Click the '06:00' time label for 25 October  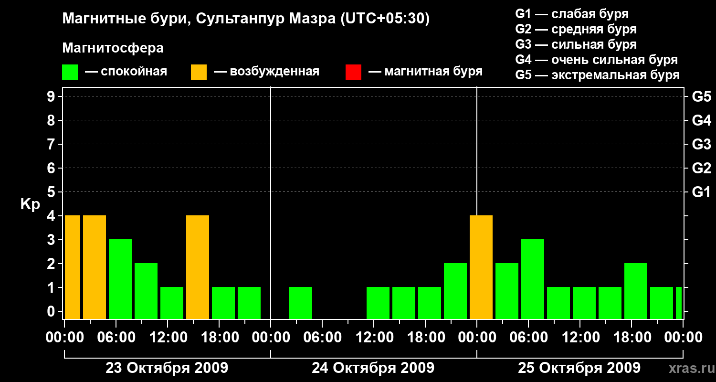click(528, 338)
